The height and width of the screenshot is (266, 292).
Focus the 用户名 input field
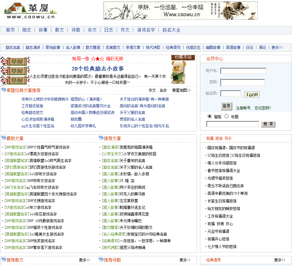coord(243,71)
